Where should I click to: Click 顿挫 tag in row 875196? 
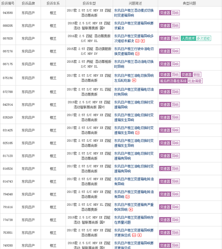[197, 74]
